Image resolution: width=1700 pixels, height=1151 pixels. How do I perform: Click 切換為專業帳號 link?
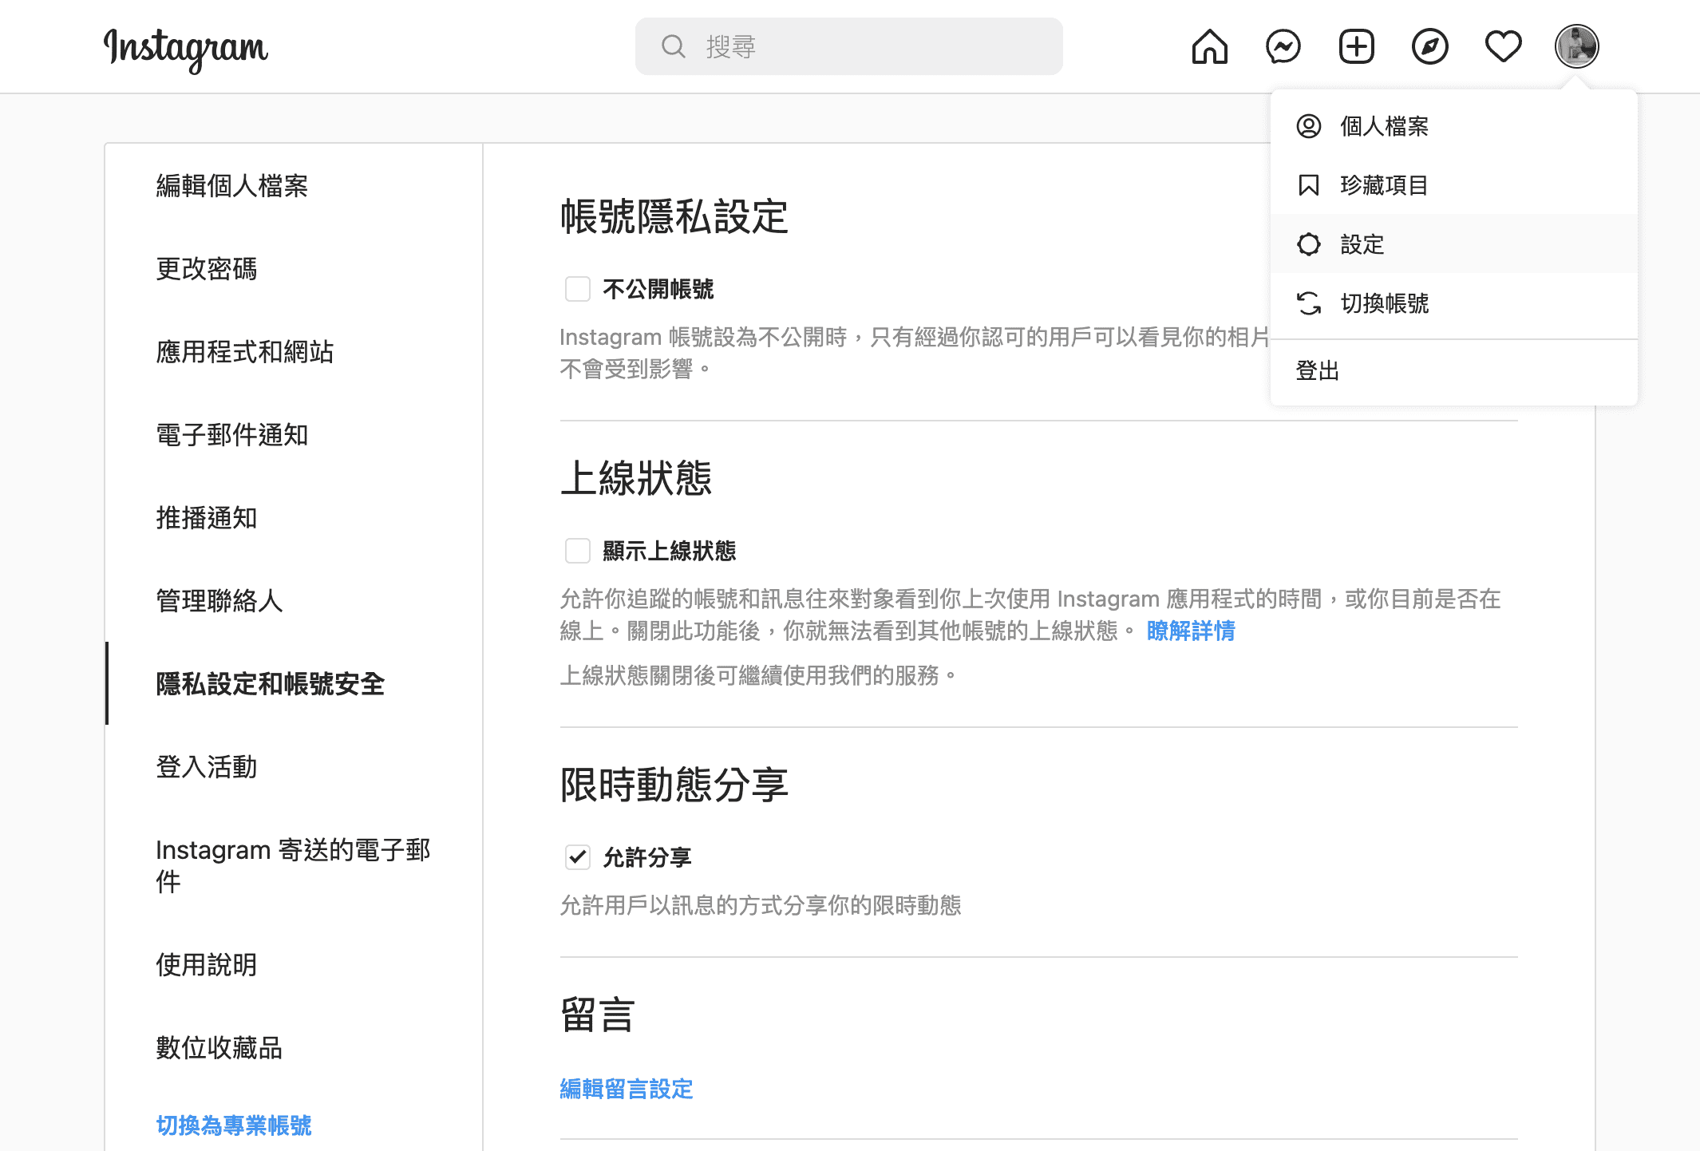pos(234,1125)
